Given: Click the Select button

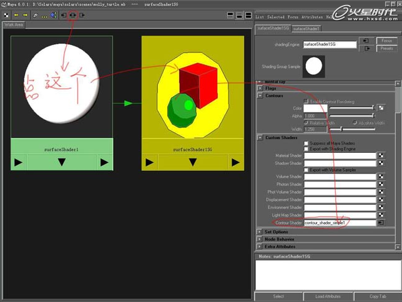Looking at the screenshot, I should 278,296.
